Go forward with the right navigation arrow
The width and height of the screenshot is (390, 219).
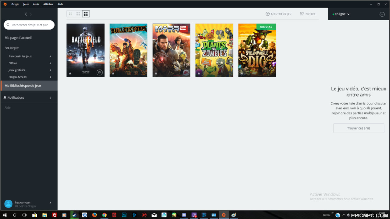pos(31,14)
